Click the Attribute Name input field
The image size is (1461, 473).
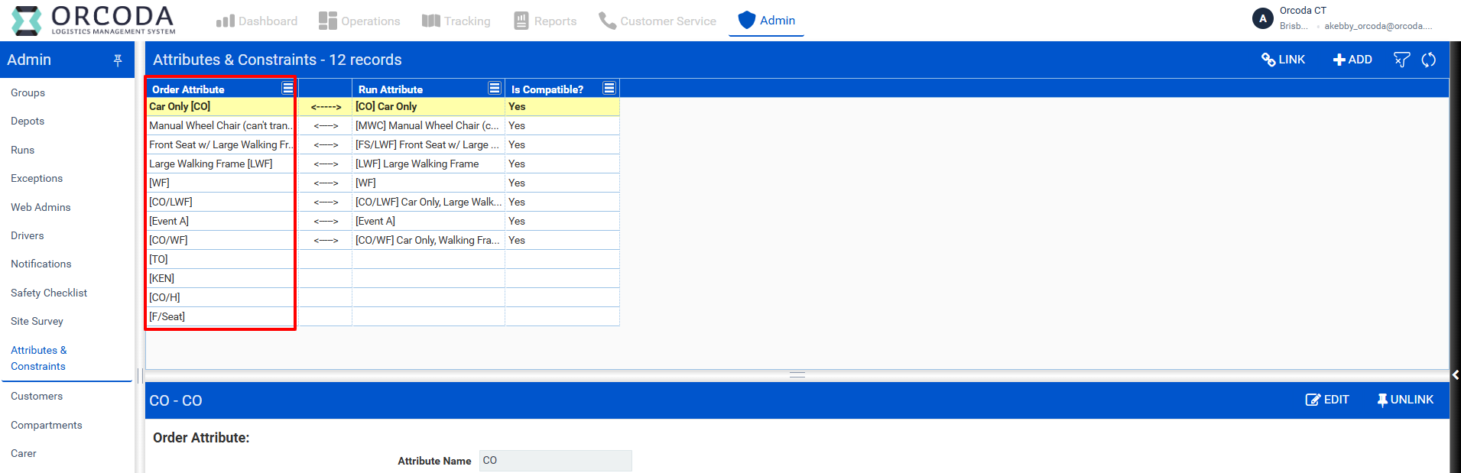(555, 461)
